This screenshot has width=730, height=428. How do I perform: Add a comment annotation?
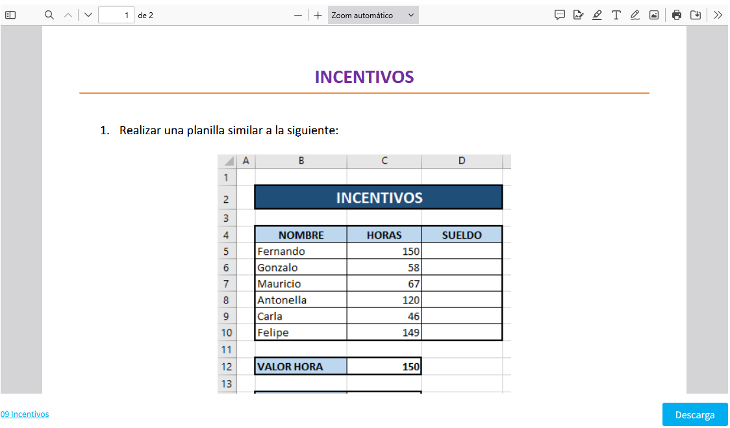tap(559, 15)
